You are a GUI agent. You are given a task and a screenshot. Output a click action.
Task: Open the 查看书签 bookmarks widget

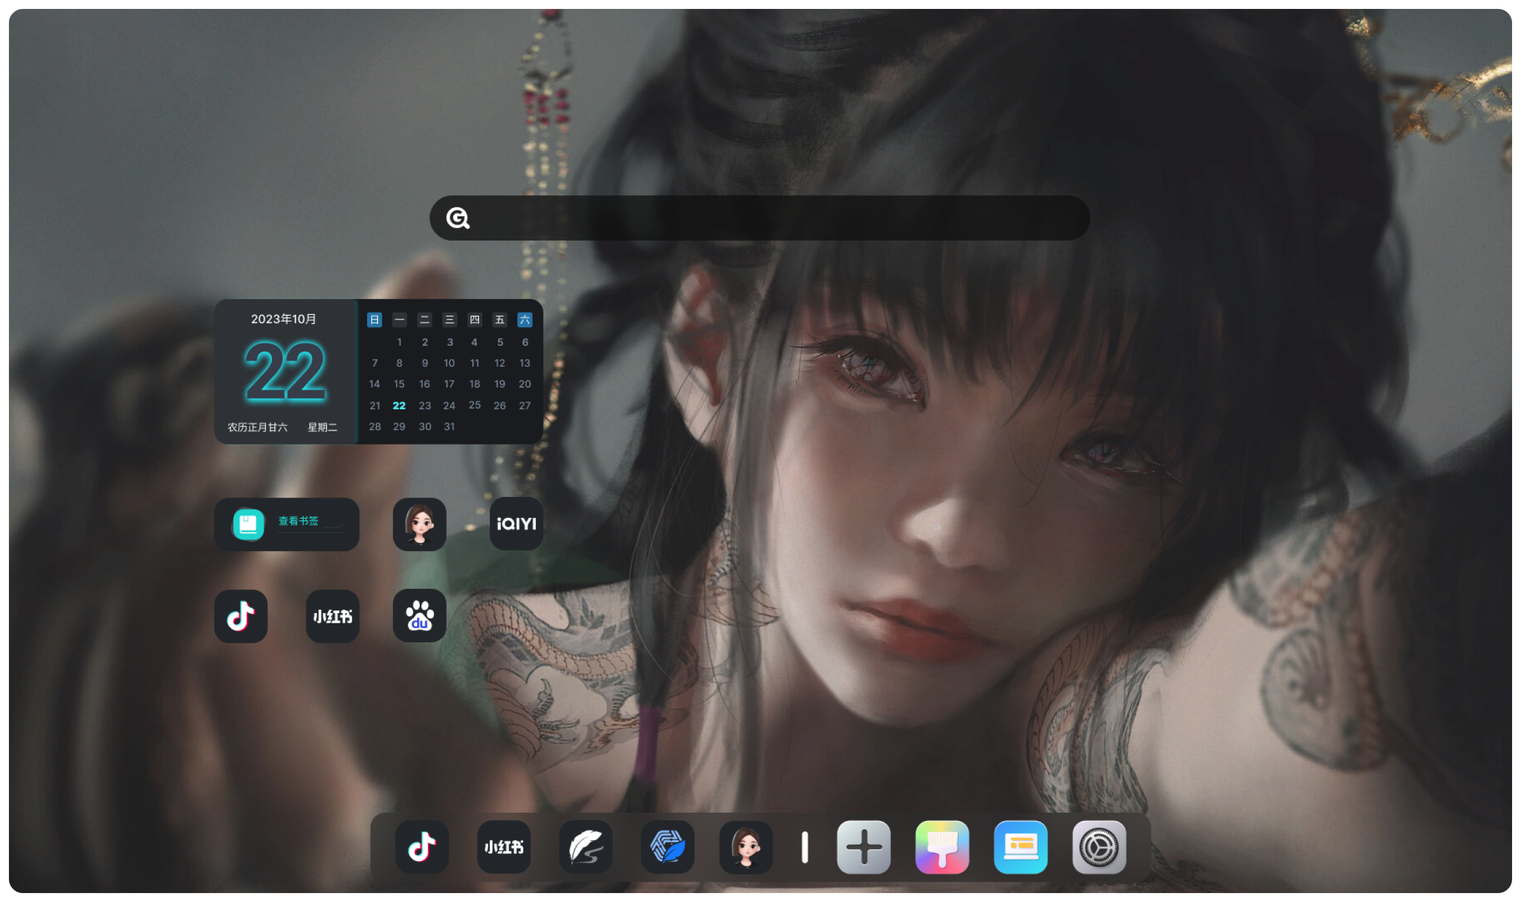click(x=286, y=524)
